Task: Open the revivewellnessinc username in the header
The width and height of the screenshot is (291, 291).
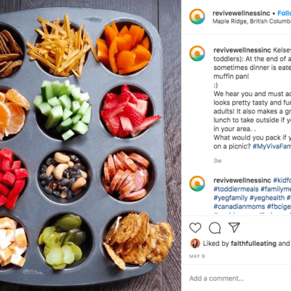Action: click(x=242, y=13)
